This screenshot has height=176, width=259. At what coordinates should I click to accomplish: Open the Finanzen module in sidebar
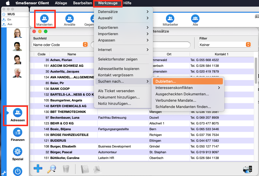[x=18, y=135]
